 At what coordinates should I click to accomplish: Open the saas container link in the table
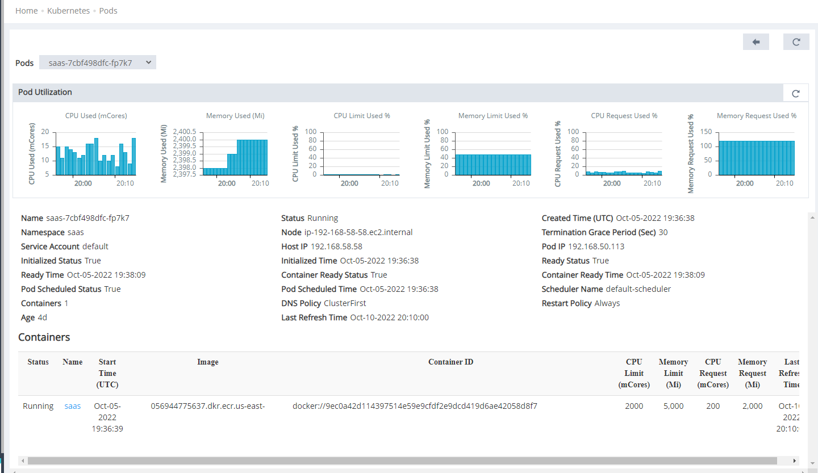tap(72, 405)
